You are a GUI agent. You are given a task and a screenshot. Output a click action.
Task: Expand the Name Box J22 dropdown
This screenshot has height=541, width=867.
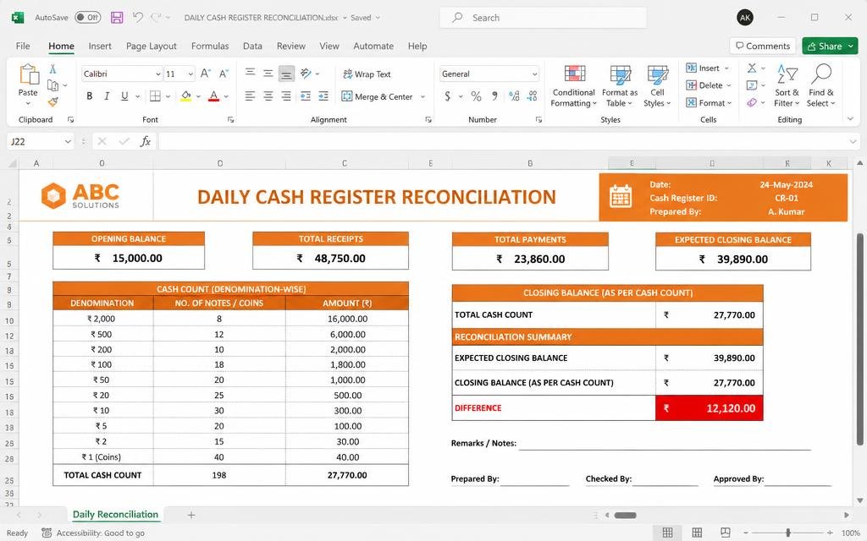tap(68, 141)
